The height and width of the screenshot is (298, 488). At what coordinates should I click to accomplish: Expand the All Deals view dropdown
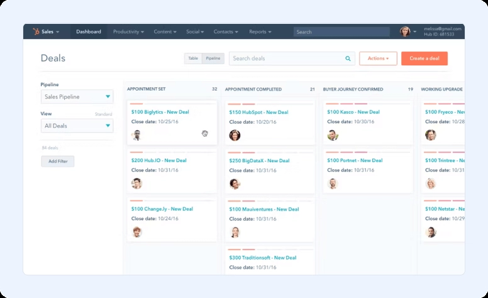[77, 126]
